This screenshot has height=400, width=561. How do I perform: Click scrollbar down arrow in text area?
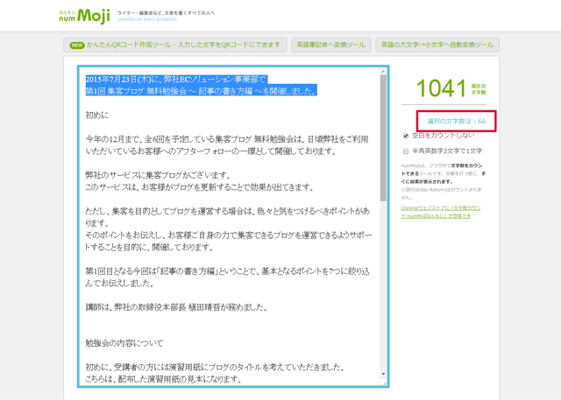[383, 374]
